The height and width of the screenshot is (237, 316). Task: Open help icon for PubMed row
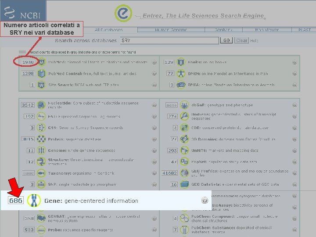coord(154,62)
